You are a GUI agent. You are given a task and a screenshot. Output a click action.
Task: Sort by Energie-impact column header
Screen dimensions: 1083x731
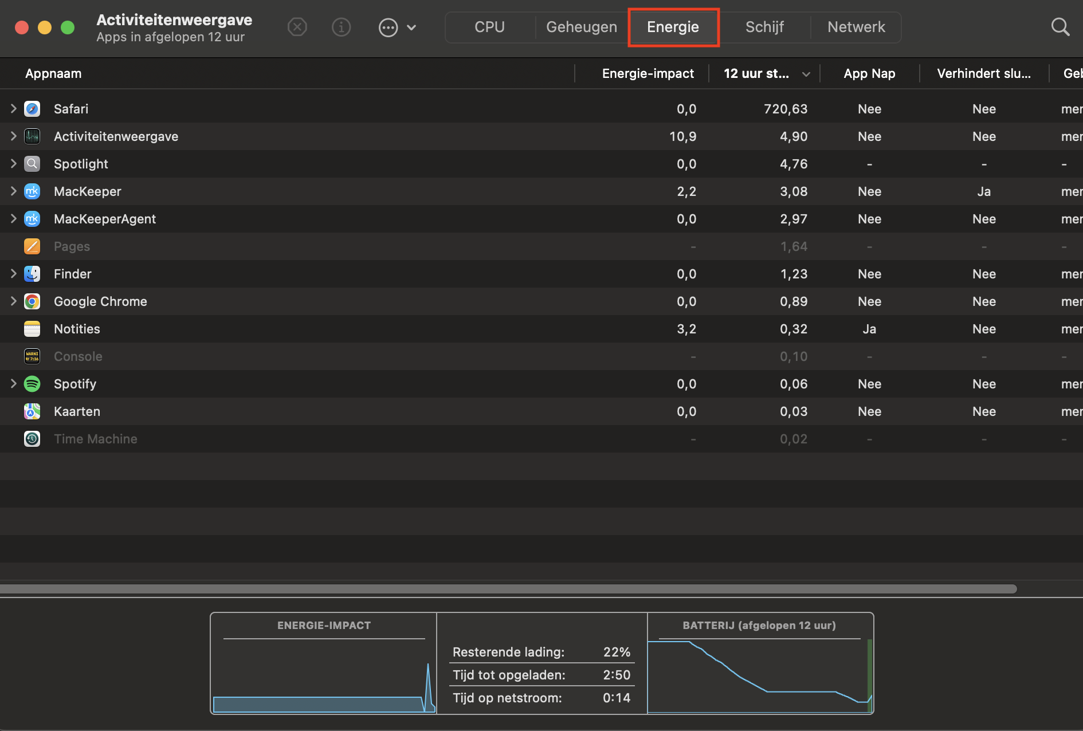coord(648,73)
